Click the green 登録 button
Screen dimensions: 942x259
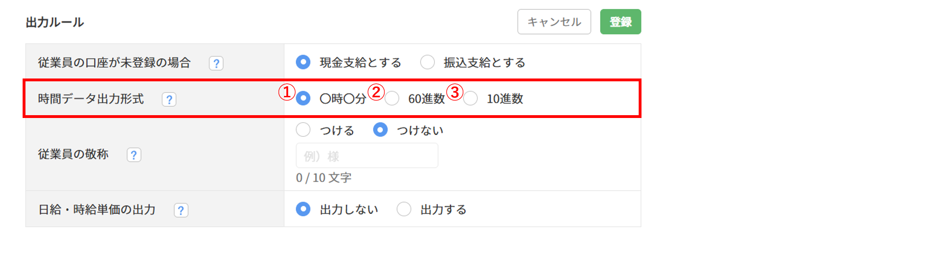pyautogui.click(x=620, y=22)
